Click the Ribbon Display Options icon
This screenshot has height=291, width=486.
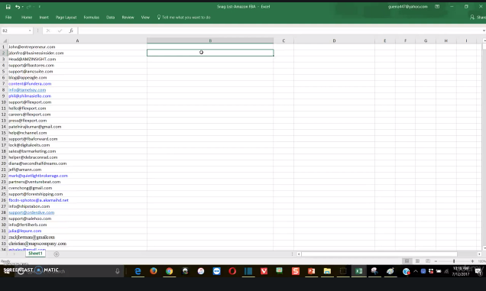click(x=437, y=7)
